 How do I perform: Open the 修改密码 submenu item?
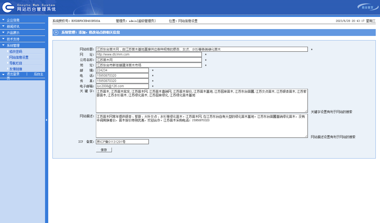tap(16, 52)
